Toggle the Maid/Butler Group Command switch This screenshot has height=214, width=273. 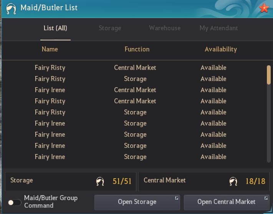[15, 202]
